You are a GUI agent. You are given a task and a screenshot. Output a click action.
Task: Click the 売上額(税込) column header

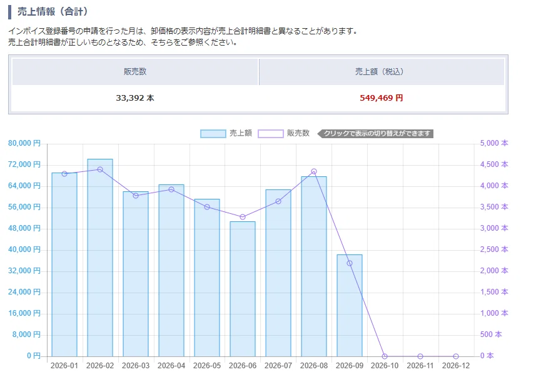(x=382, y=72)
